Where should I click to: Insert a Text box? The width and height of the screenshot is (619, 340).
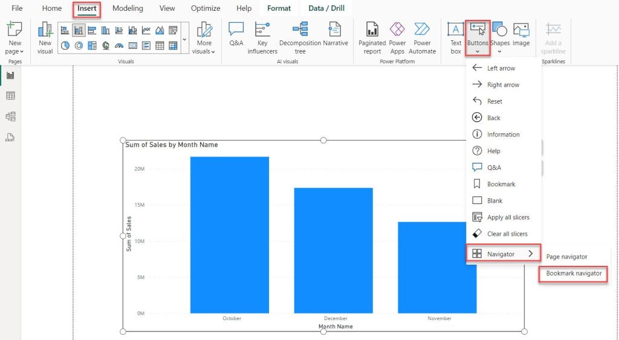(x=456, y=38)
